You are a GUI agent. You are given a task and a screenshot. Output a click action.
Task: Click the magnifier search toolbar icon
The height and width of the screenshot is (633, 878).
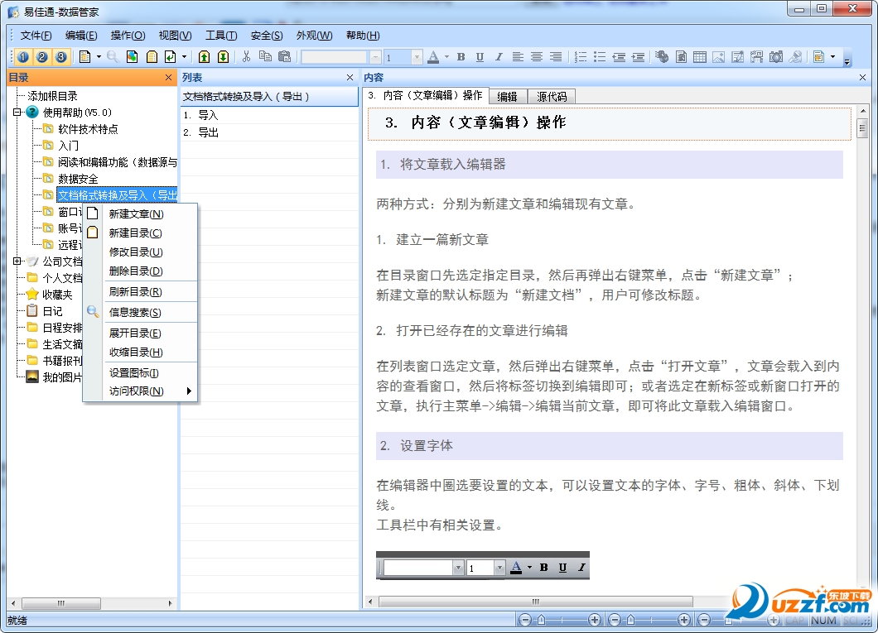113,56
